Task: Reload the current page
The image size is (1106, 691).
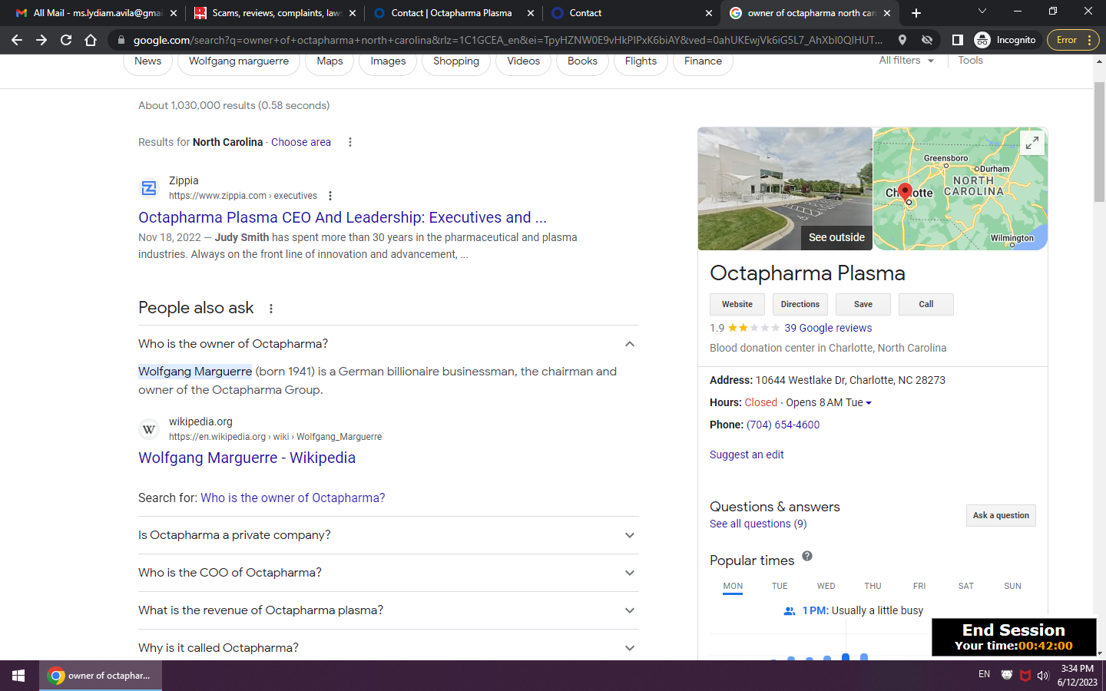Action: pyautogui.click(x=66, y=40)
